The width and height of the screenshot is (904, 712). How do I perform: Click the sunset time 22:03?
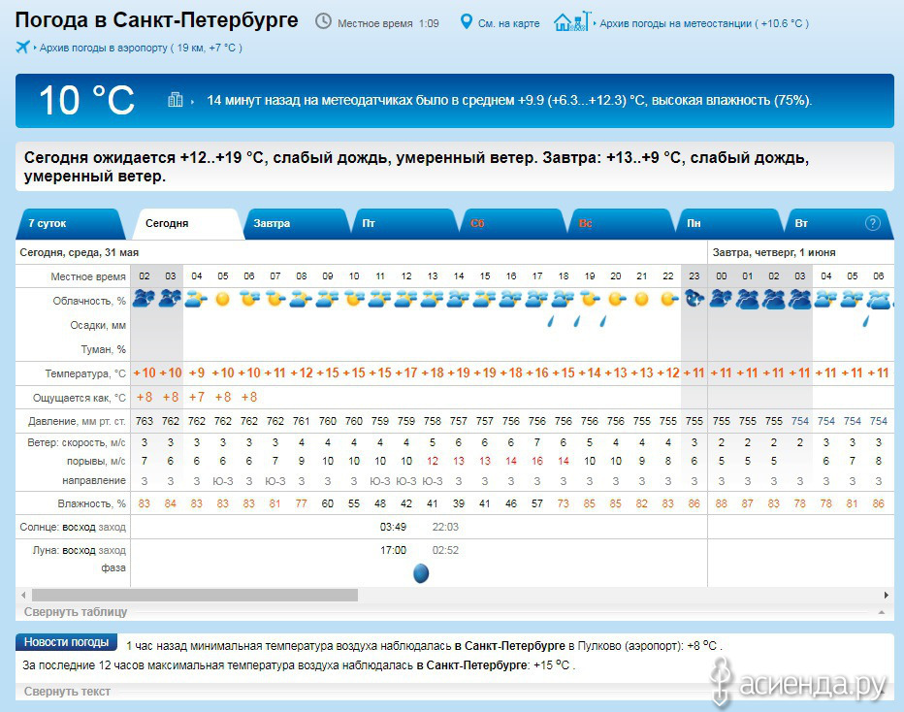click(x=445, y=527)
